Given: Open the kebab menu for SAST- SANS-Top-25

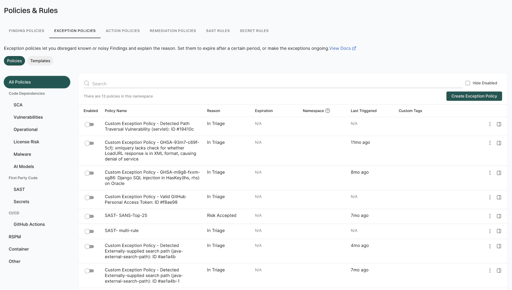Looking at the screenshot, I should (490, 216).
